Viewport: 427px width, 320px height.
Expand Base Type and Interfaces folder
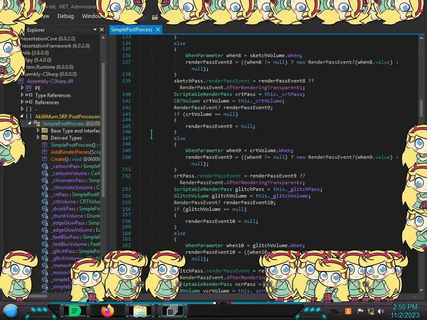(x=38, y=130)
